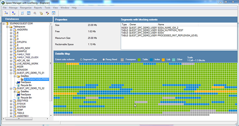Viewport: 239px width, 126px height.
Task: Open the File menu
Action: pyautogui.click(x=5, y=8)
